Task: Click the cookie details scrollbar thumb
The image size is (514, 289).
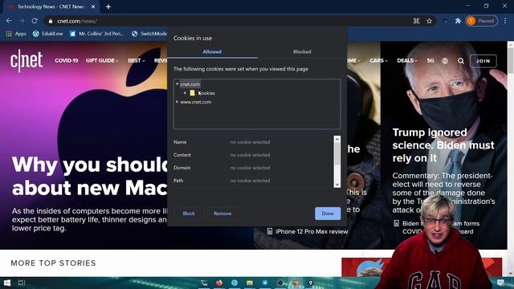Action: 337,153
